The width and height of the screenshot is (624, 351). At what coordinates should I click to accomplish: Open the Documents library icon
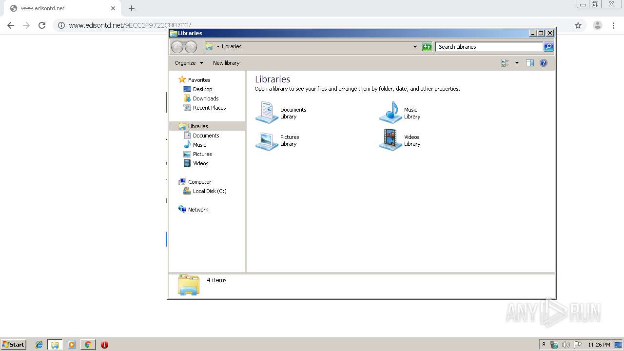click(x=267, y=113)
